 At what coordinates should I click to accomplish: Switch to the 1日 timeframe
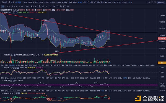84,2
